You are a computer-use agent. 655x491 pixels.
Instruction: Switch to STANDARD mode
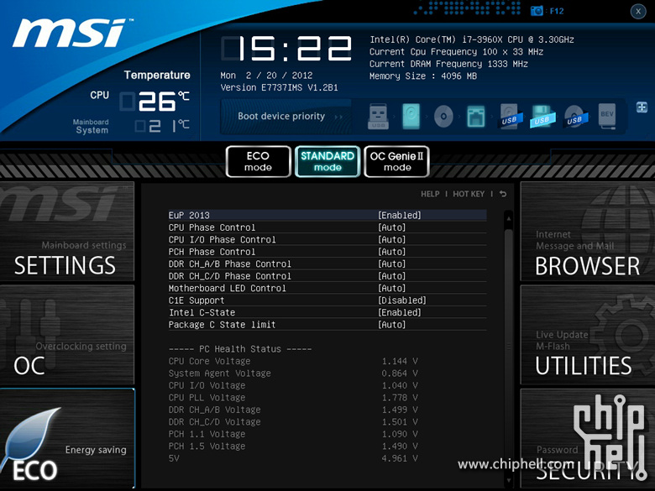(327, 162)
